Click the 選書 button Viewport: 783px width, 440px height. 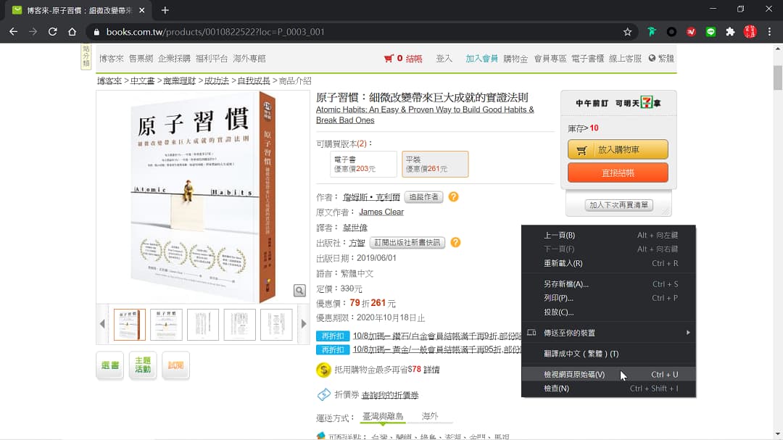click(110, 365)
